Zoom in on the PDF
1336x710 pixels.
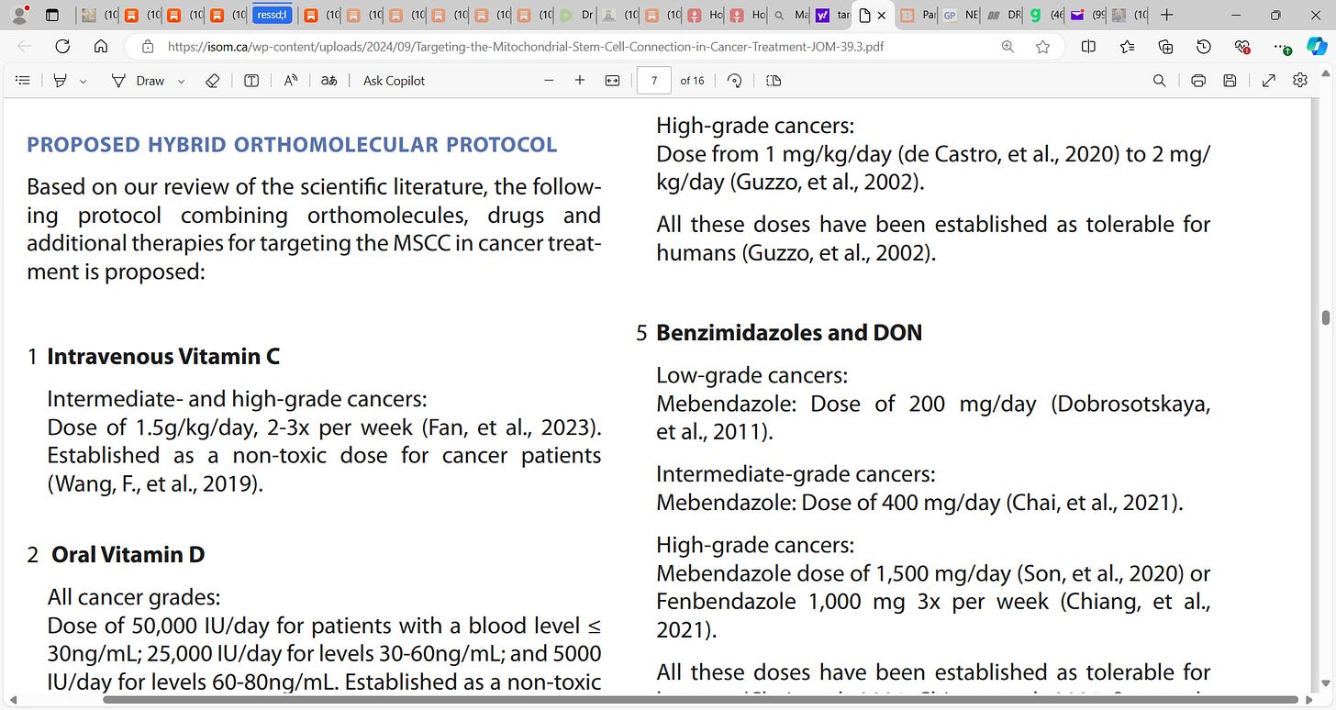[x=580, y=81]
